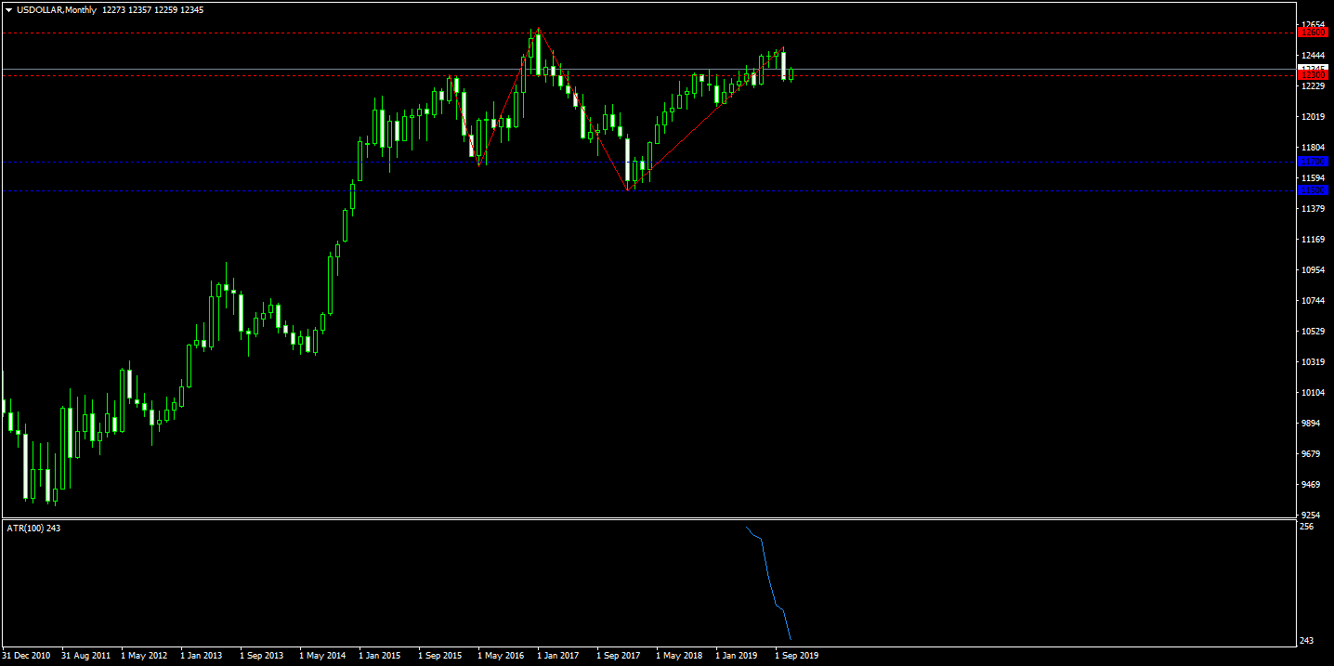
Task: Click the 10319 value on price scale
Action: point(1313,362)
